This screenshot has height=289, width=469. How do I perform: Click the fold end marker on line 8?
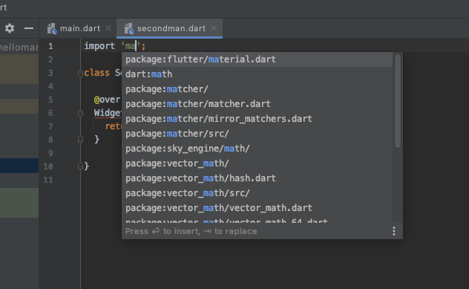pos(80,140)
